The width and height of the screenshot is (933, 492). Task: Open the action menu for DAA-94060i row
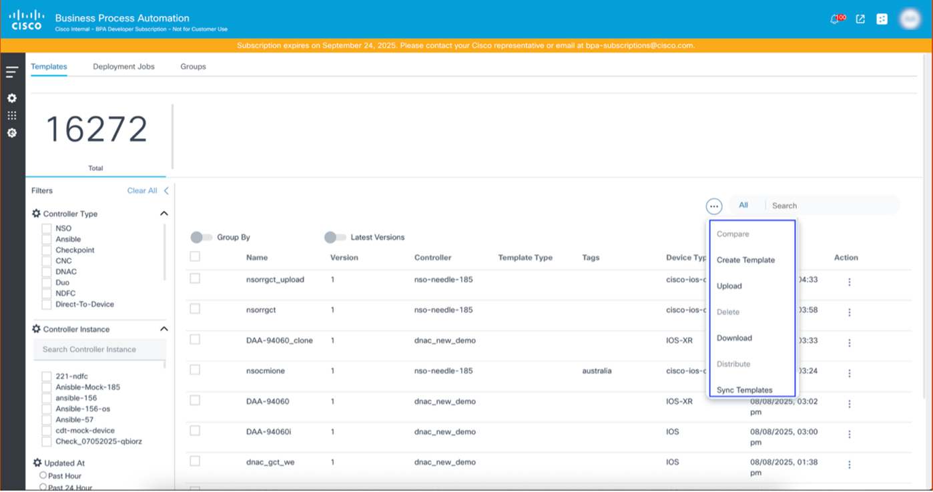tap(850, 435)
